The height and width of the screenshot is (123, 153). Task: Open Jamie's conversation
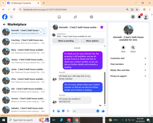[24, 71]
